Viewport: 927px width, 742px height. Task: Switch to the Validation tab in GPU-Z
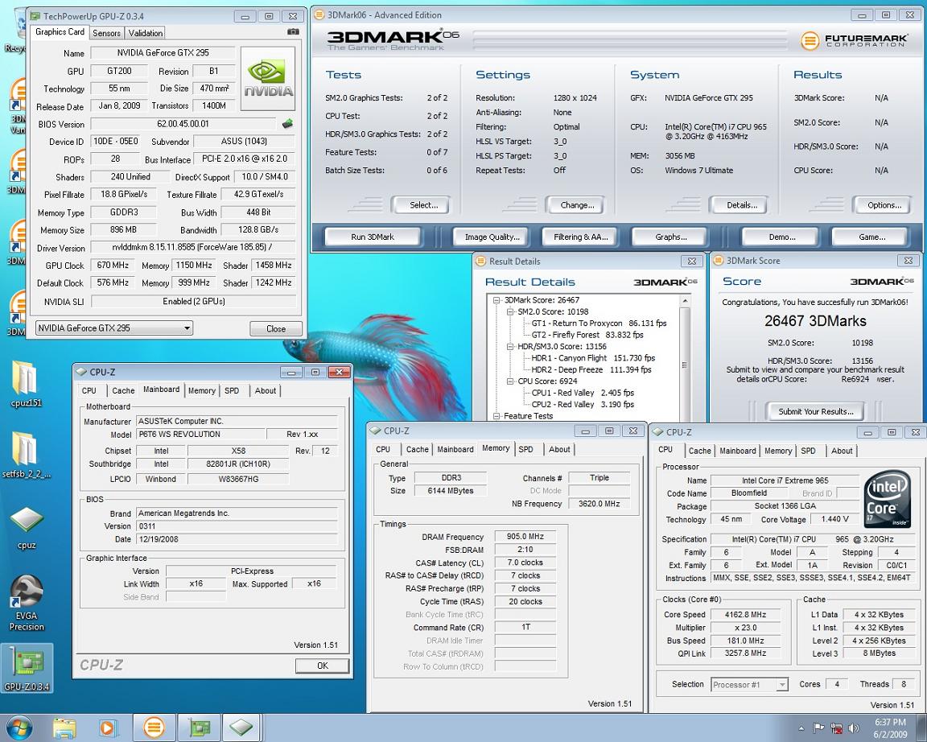pos(146,33)
